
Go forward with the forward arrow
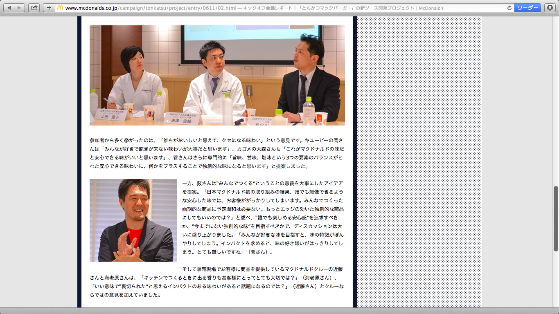[x=19, y=7]
